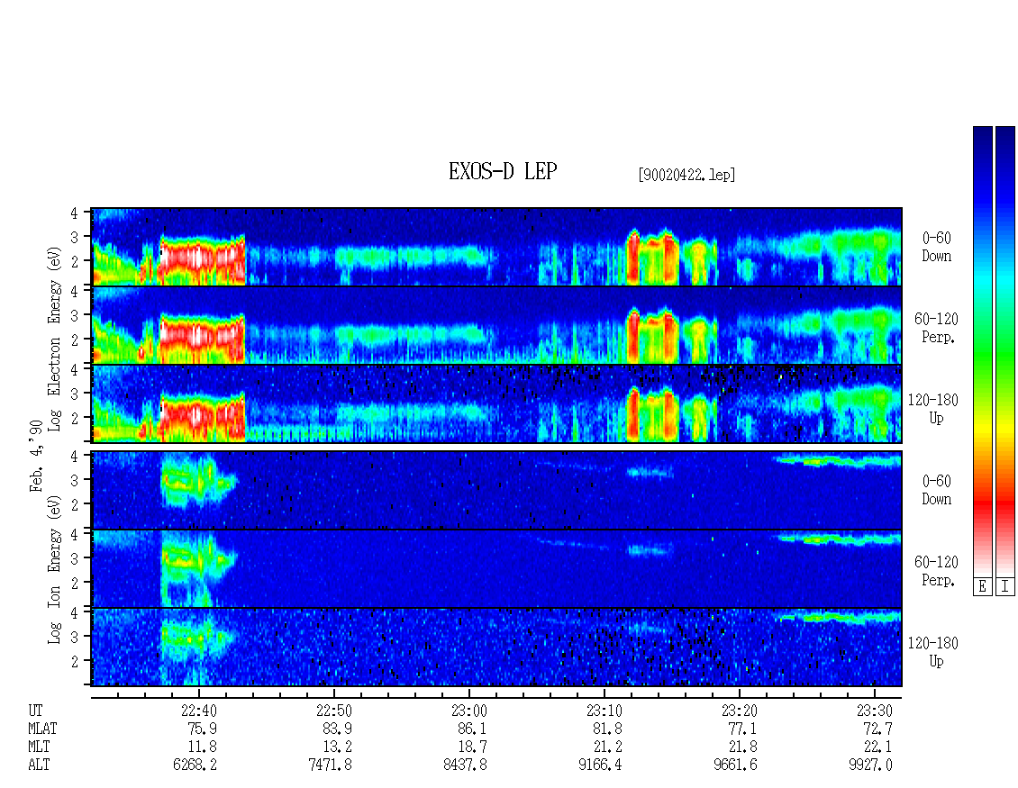
Task: Click the MLAT value 83.9
Action: pyautogui.click(x=337, y=729)
